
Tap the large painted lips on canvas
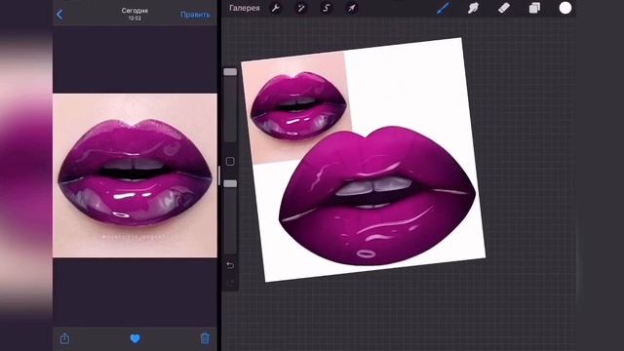377,195
